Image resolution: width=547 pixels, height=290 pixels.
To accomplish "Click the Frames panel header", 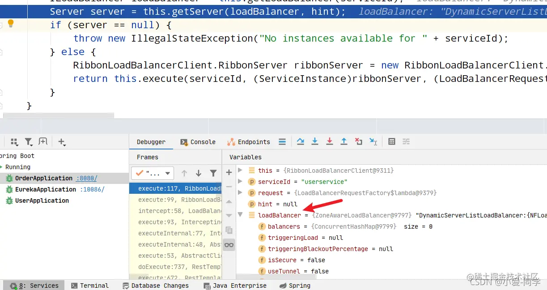I will 148,157.
